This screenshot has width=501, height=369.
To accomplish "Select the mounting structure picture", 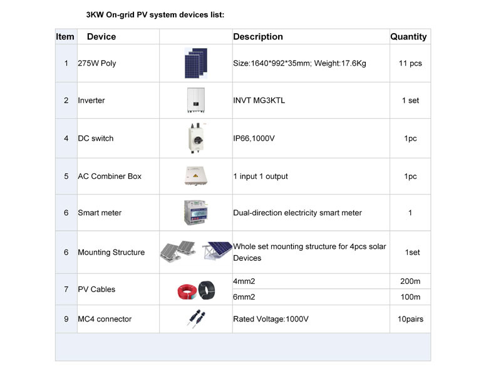I will tap(196, 252).
